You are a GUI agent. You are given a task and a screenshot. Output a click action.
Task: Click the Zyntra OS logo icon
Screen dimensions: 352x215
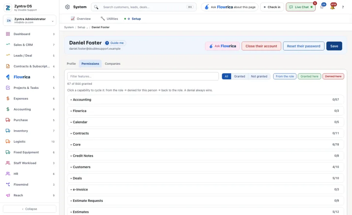8,8
